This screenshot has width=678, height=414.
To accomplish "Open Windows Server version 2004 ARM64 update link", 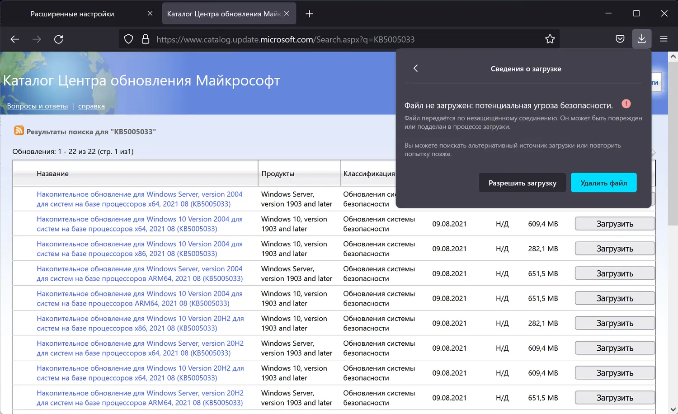I will pyautogui.click(x=140, y=273).
